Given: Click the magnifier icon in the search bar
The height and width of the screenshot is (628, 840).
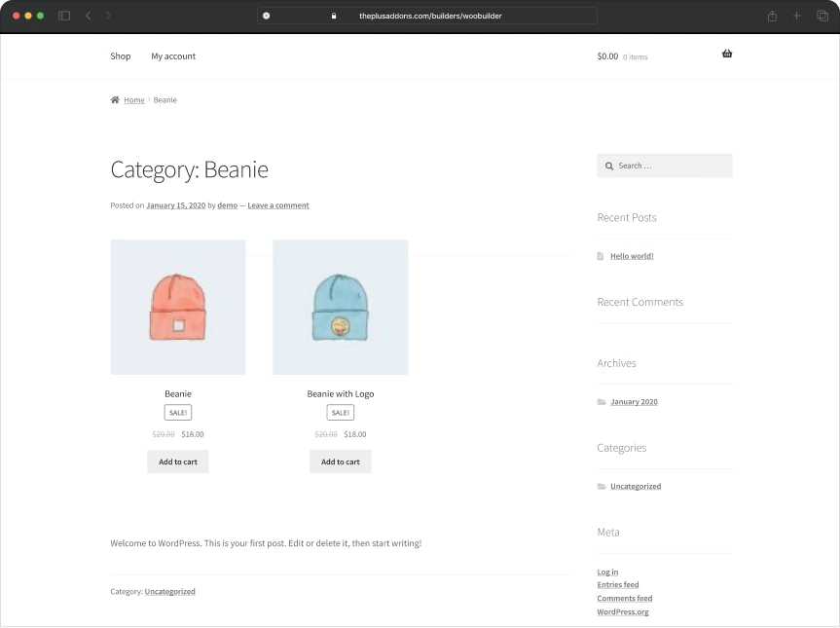Looking at the screenshot, I should 608,166.
